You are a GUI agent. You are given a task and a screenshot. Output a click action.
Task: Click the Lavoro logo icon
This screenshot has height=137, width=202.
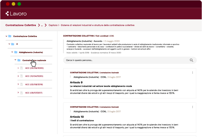(x=7, y=14)
